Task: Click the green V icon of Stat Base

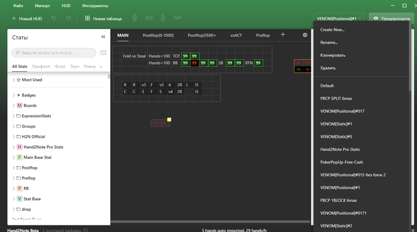Action: coord(20,199)
